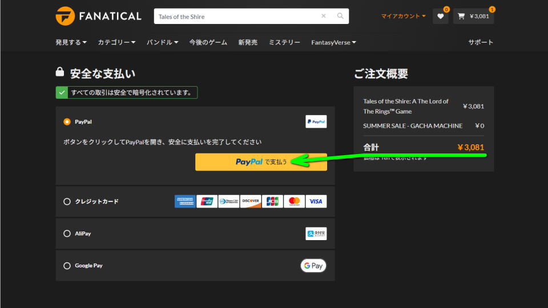This screenshot has height=308, width=548.
Task: Select the AliPay radio button
Action: coord(67,234)
